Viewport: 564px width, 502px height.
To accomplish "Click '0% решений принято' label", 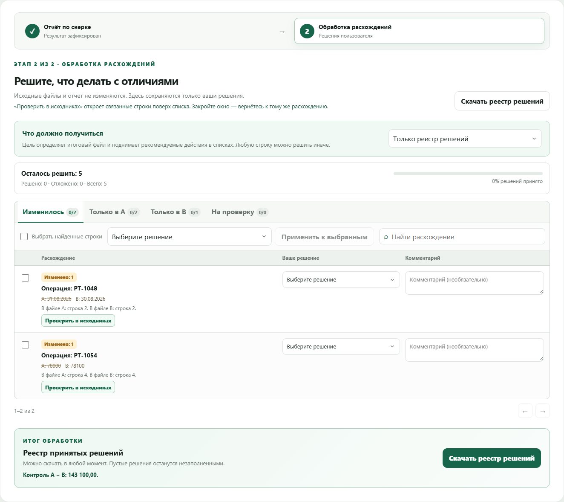I will [x=517, y=181].
